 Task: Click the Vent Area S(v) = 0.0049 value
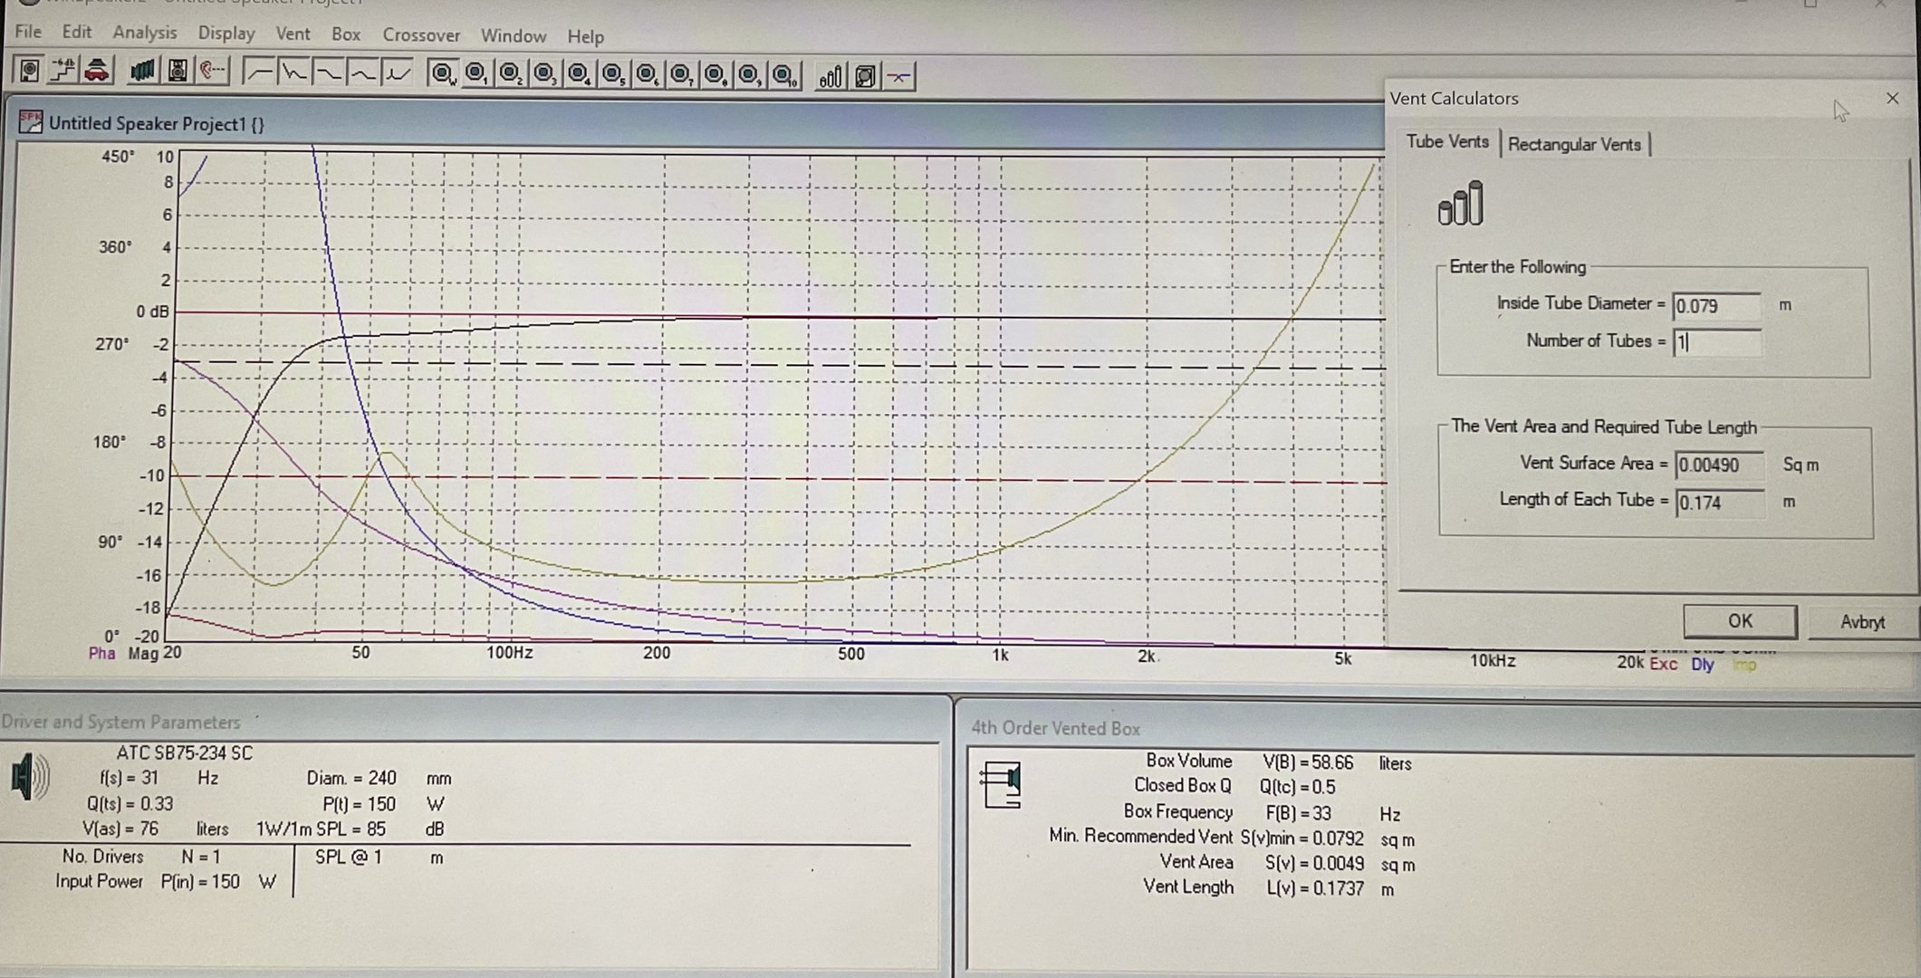pos(1314,864)
